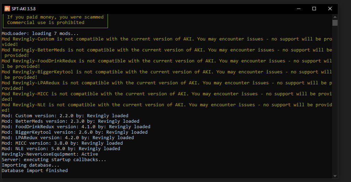Click the SPT-AKI app icon in title bar

[x=7, y=9]
